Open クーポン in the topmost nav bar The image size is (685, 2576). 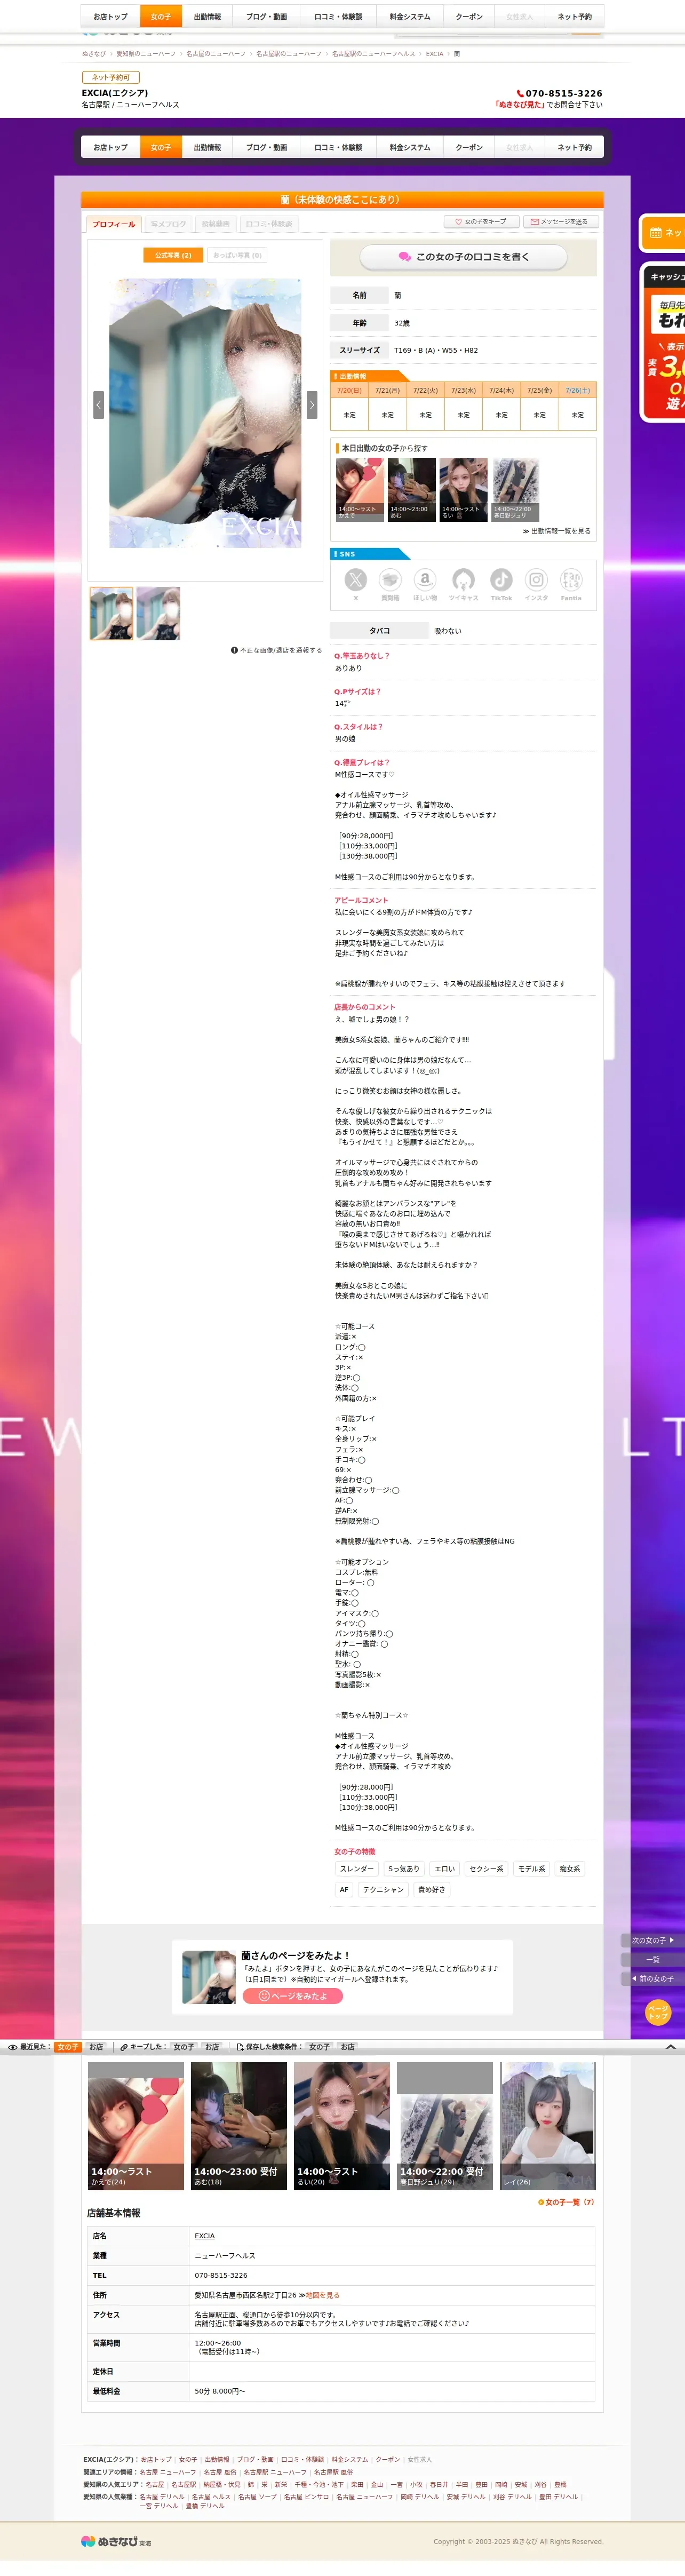pyautogui.click(x=469, y=17)
